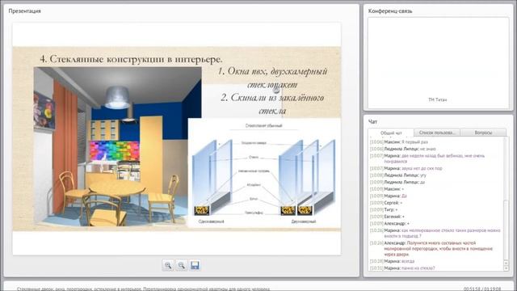The image size is (517, 291).
Task: Click the message 'Марина: звука нет до сих пор'
Action: tap(406, 168)
